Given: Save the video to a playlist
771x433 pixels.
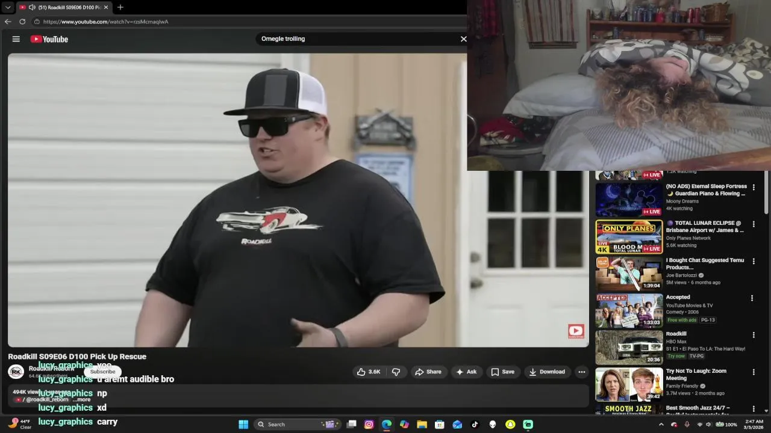Looking at the screenshot, I should (502, 372).
